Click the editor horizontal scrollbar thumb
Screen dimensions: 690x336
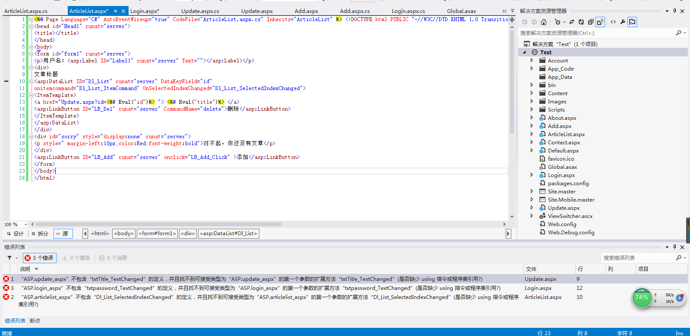pos(158,224)
